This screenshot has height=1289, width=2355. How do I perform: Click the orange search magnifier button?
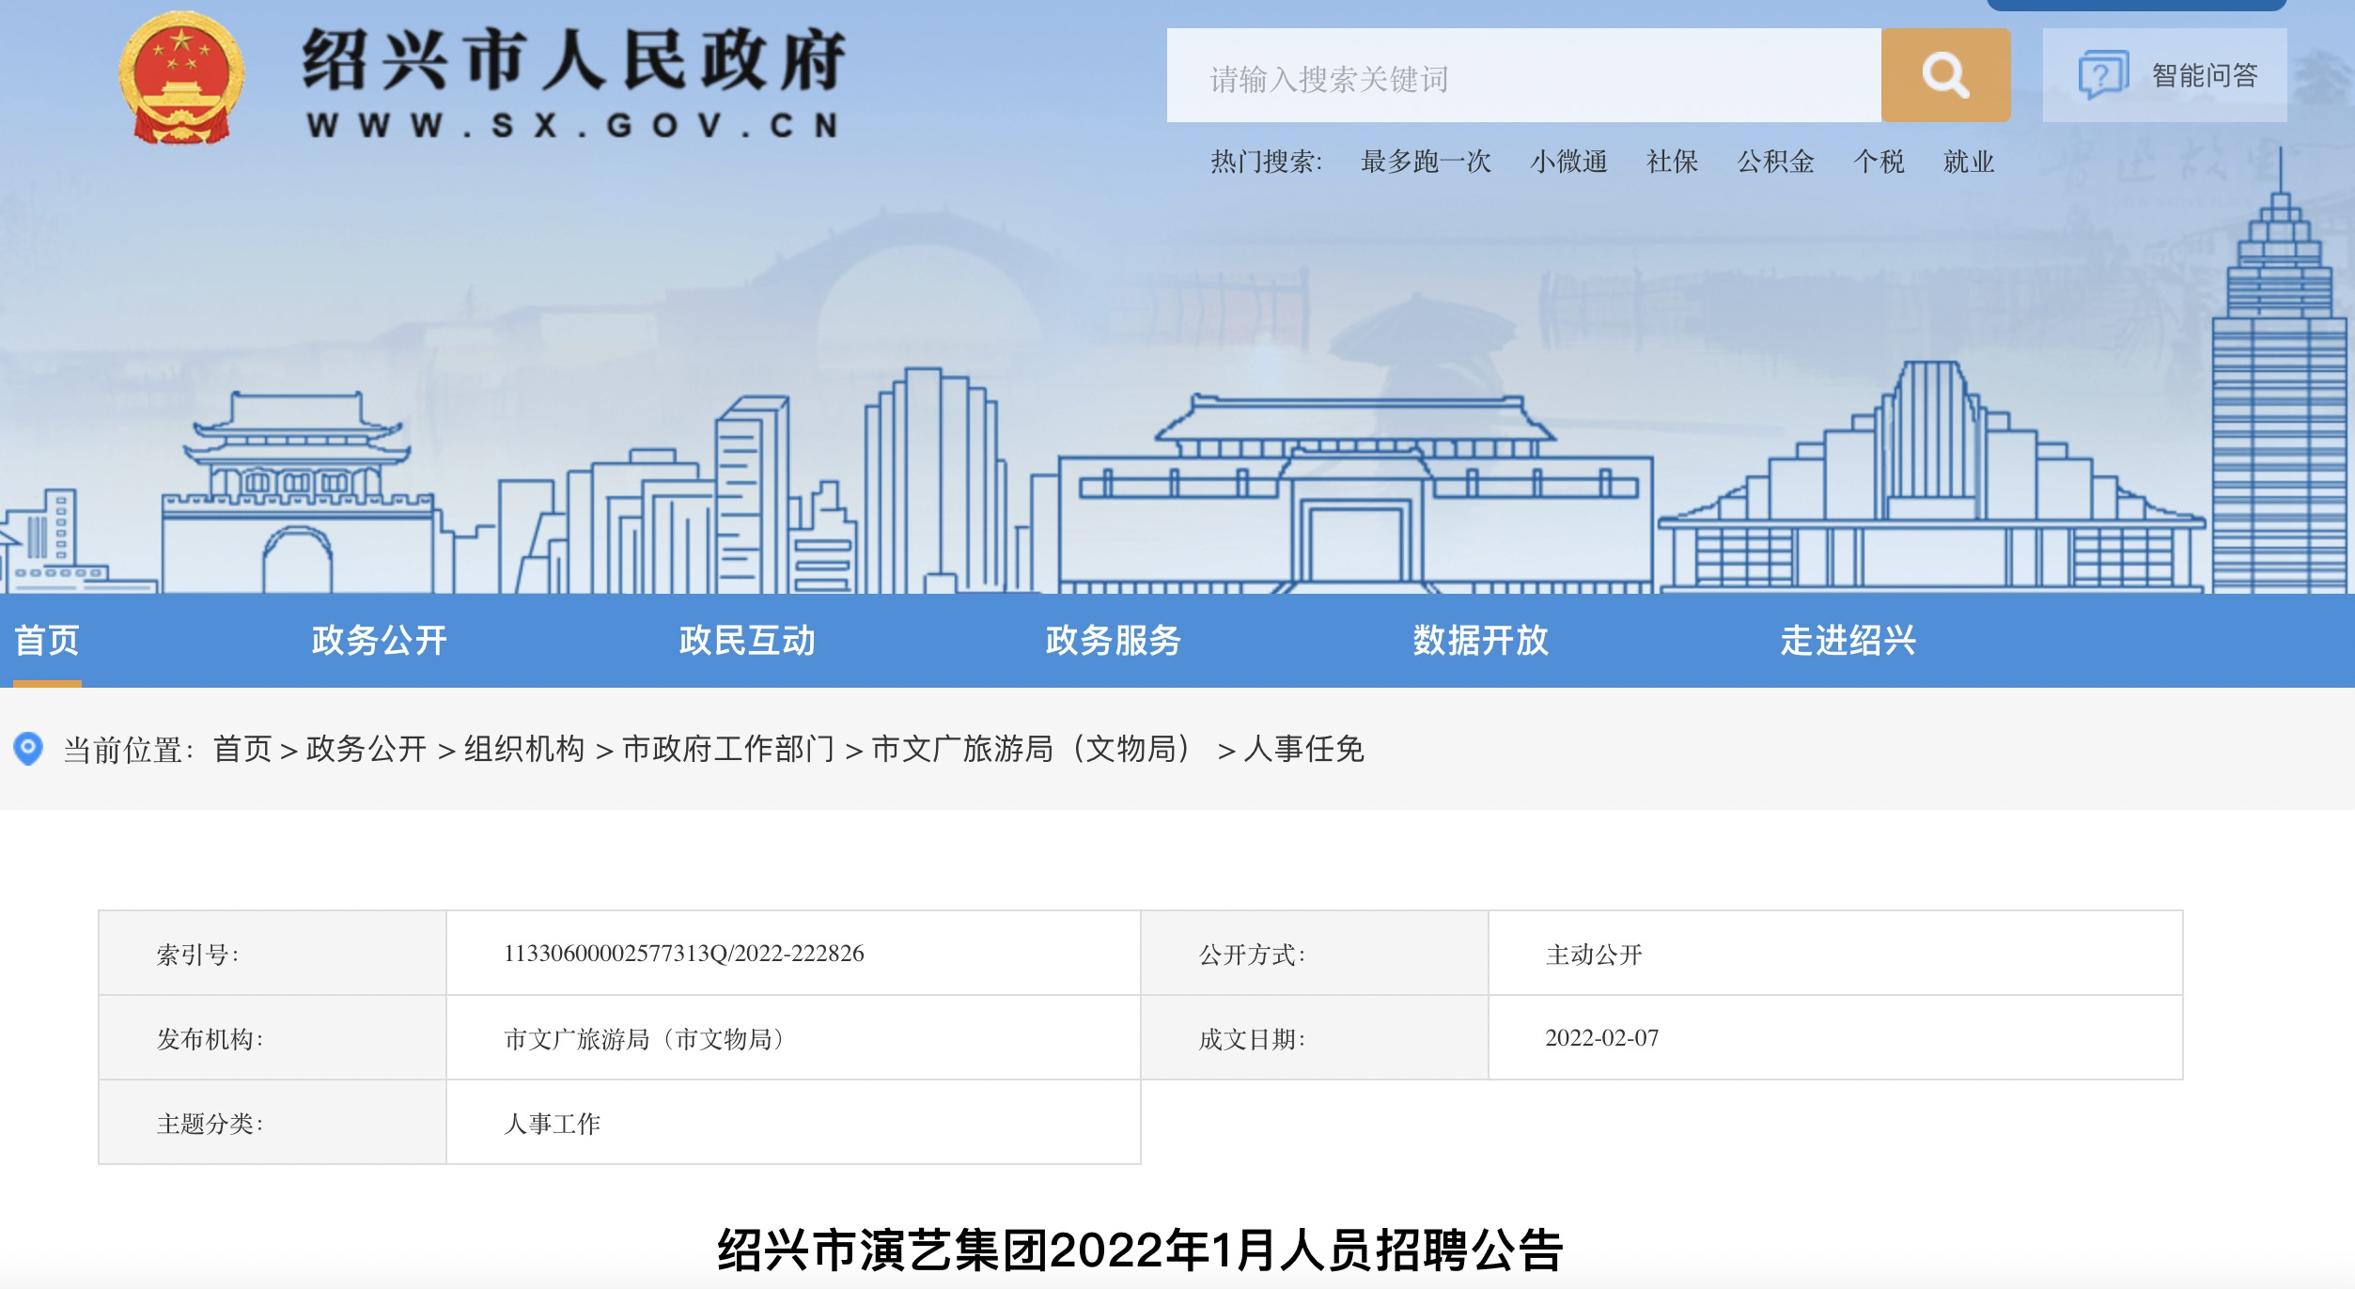click(x=1945, y=75)
